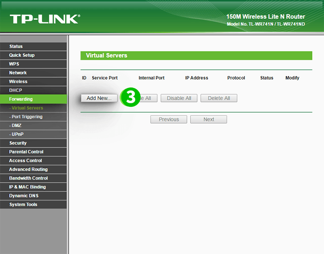Viewport: 324px width, 254px height.
Task: Open System Tools menu
Action: [33, 205]
